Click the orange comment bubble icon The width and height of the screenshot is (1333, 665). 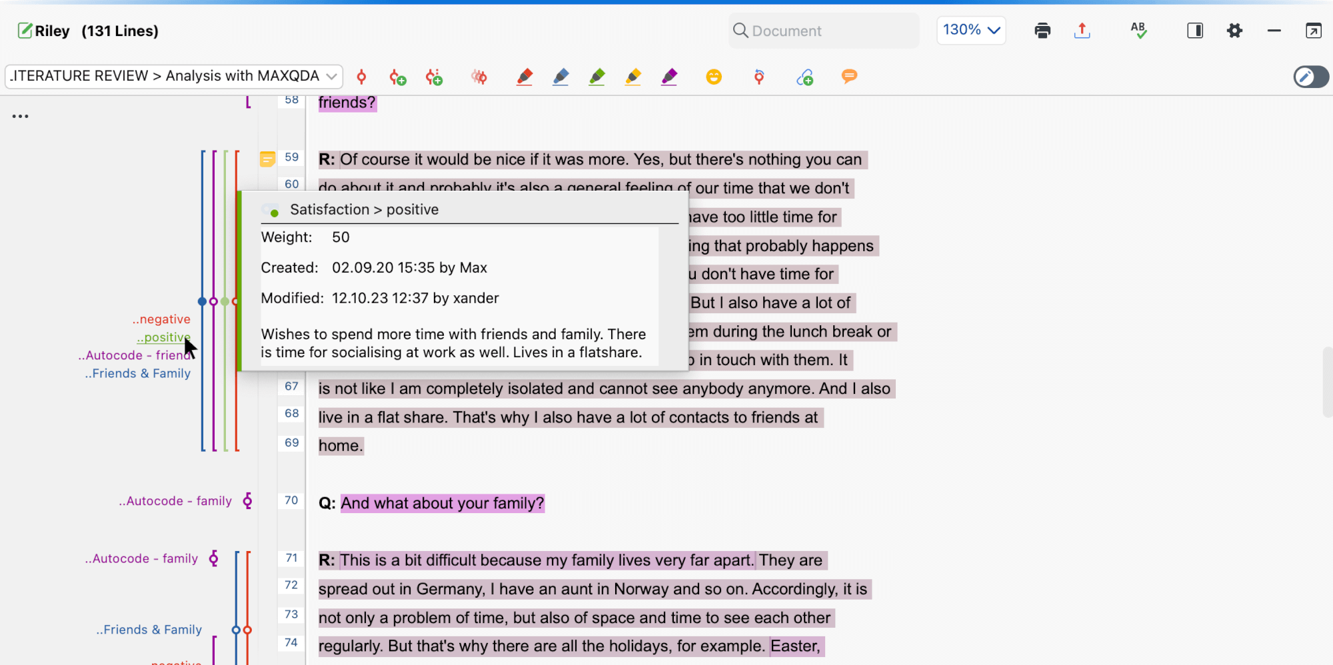pyautogui.click(x=849, y=77)
